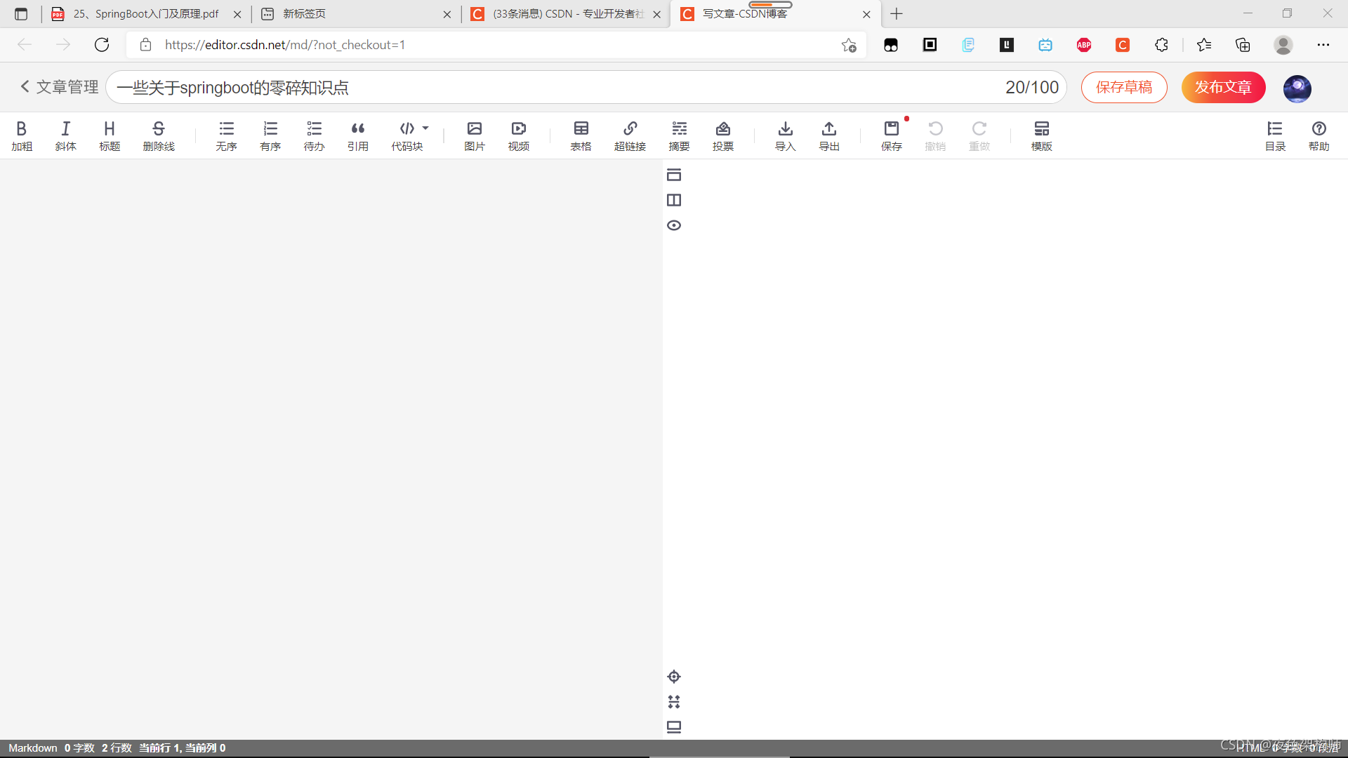
Task: Open code block language dropdown arrow
Action: [x=425, y=128]
